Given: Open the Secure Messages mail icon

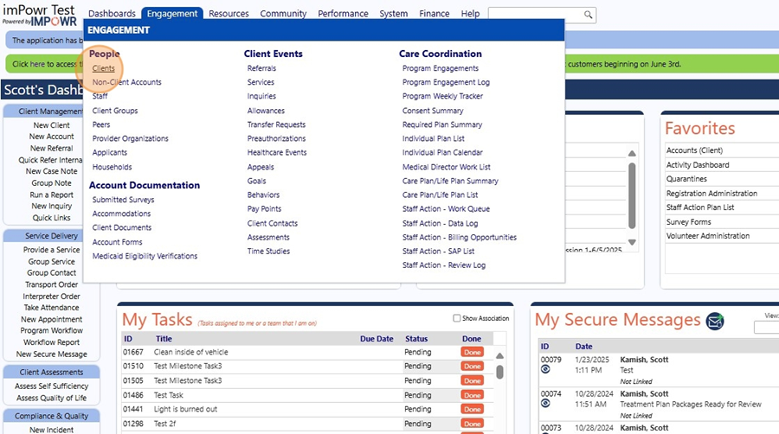Looking at the screenshot, I should click(715, 322).
